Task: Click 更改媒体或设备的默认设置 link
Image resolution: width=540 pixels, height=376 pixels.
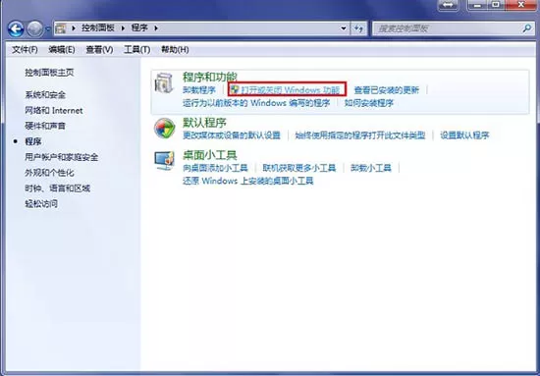Action: tap(232, 135)
